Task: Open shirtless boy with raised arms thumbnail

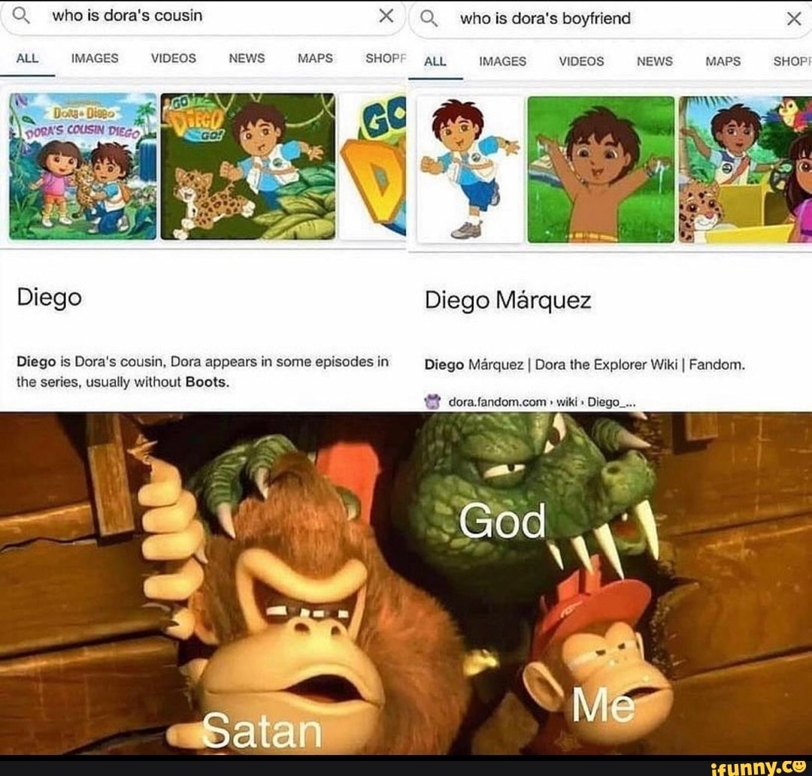Action: click(x=601, y=169)
